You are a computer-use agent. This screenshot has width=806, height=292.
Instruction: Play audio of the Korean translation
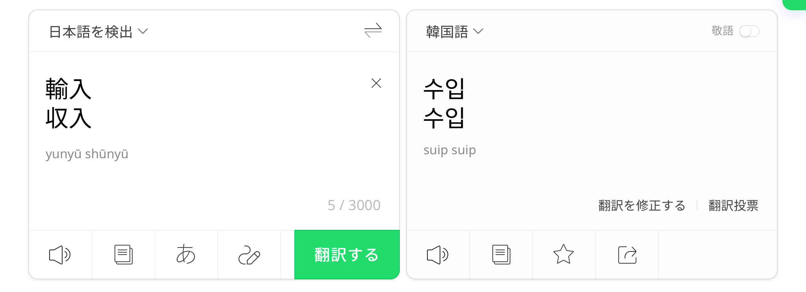tap(438, 255)
